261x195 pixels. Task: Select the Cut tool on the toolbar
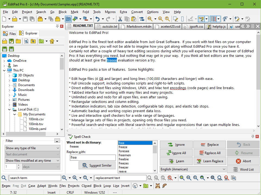click(120, 19)
